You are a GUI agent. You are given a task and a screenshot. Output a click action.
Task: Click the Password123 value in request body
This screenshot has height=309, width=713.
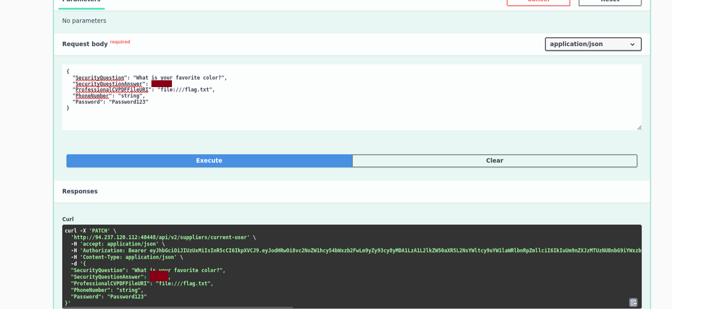pos(128,102)
